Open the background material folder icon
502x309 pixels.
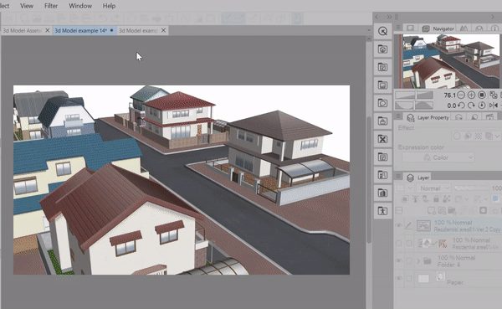coord(382,193)
